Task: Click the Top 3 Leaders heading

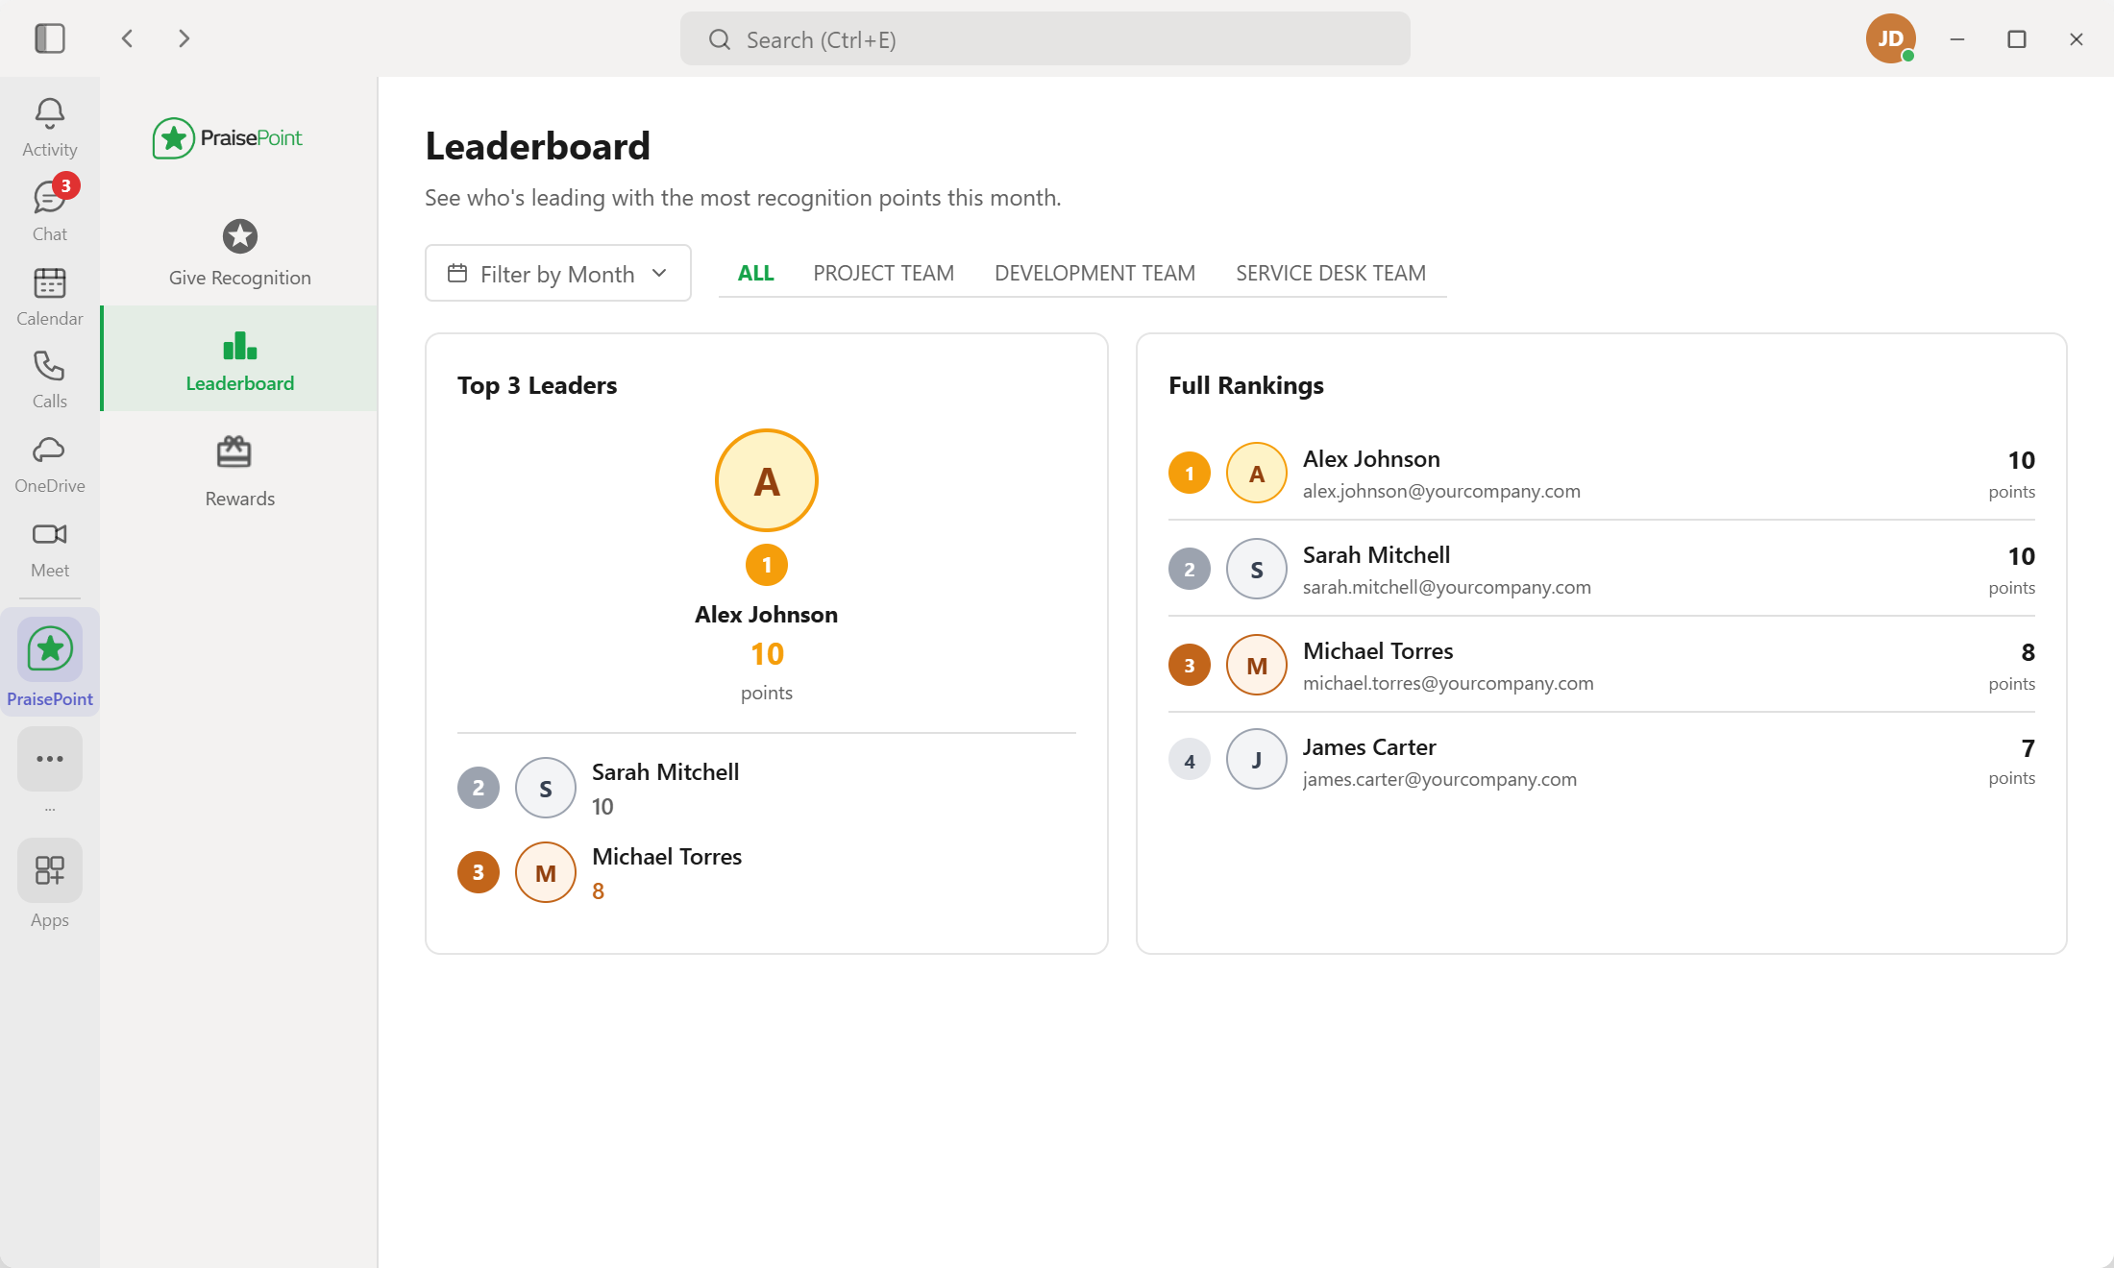Action: pos(537,385)
